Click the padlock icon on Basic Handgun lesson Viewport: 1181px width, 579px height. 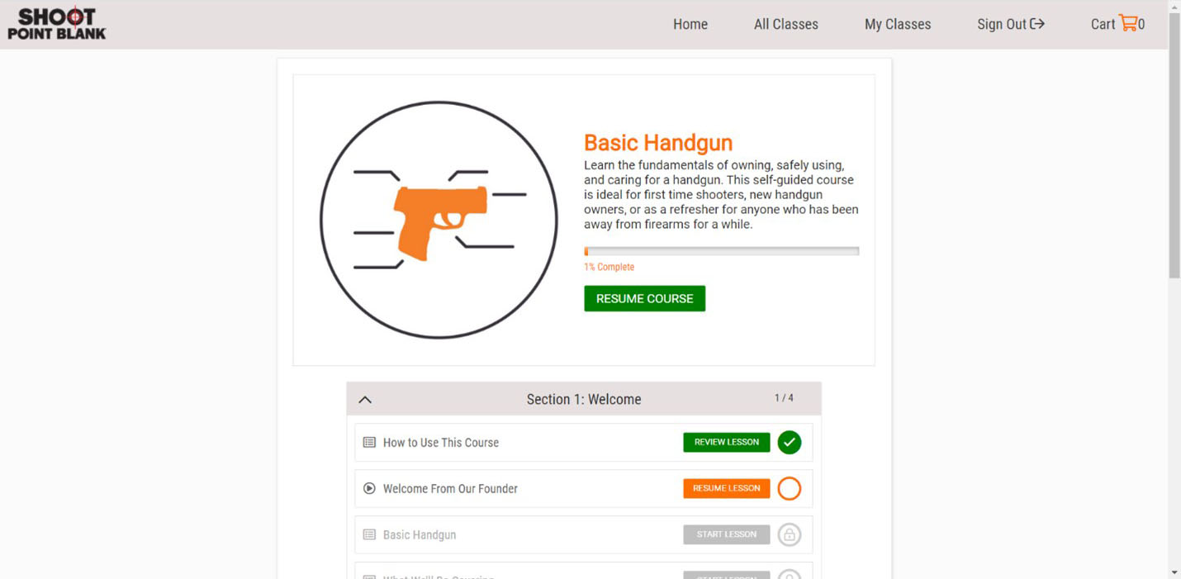pyautogui.click(x=789, y=535)
